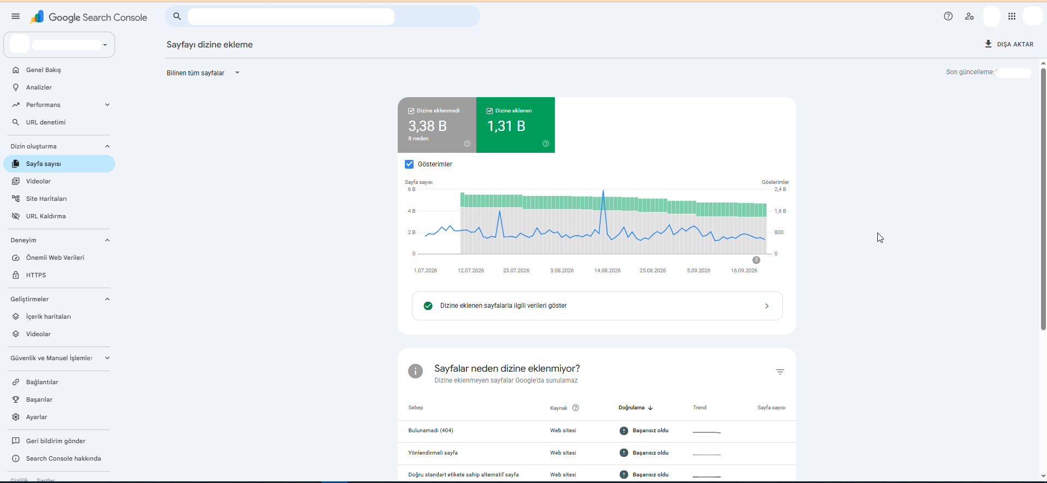Click the Google Search Console logo
This screenshot has width=1047, height=483.
tap(88, 17)
